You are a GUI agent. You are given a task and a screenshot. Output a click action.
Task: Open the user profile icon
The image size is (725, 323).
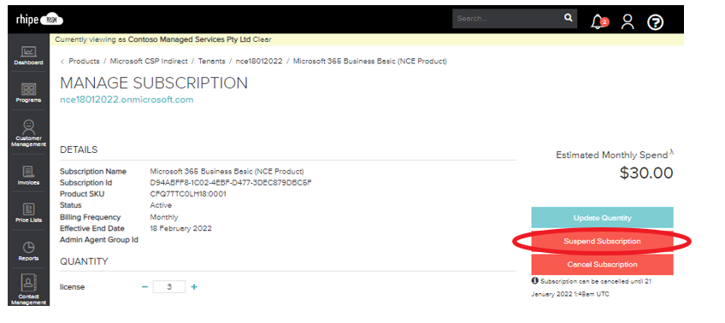(628, 21)
